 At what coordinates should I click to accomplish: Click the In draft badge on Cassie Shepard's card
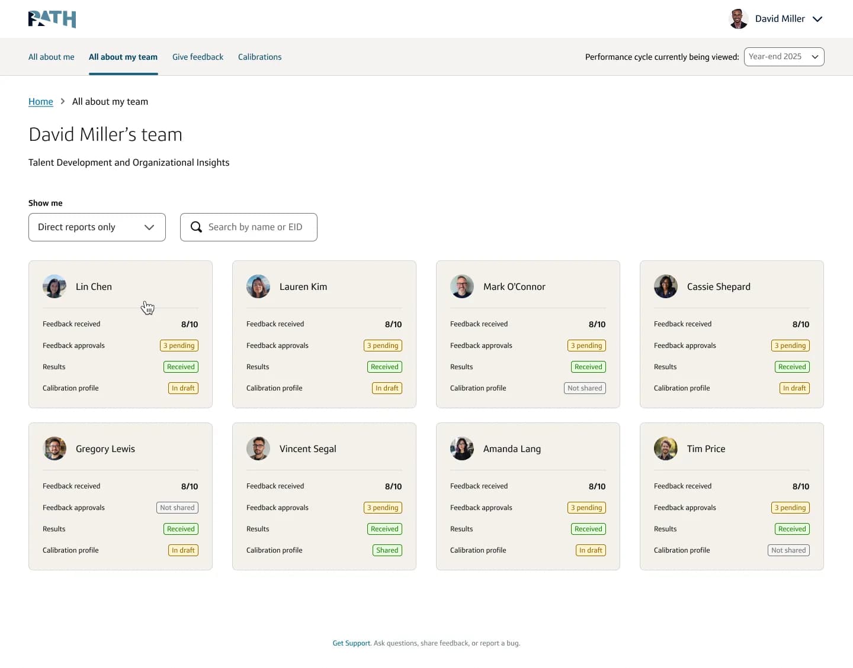click(794, 388)
